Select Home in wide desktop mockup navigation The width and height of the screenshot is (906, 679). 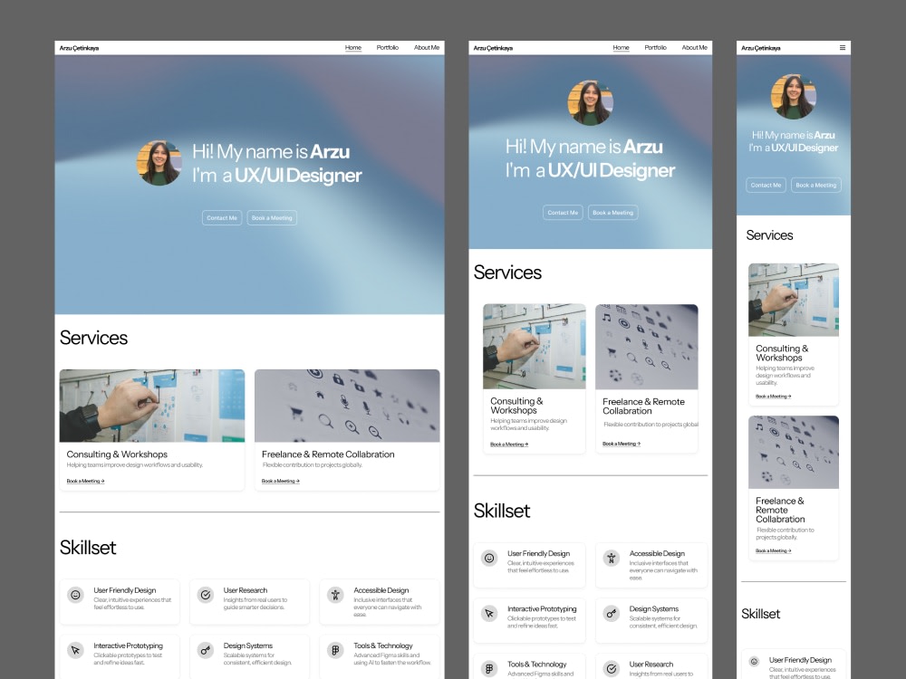point(353,48)
